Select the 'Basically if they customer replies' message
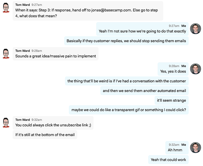 (x=126, y=41)
